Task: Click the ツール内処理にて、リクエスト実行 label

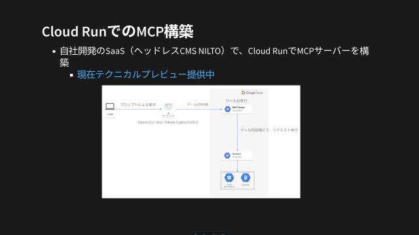Action: point(269,130)
